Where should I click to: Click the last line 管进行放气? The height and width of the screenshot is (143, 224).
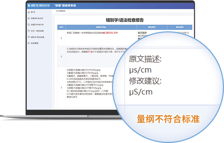point(72,97)
